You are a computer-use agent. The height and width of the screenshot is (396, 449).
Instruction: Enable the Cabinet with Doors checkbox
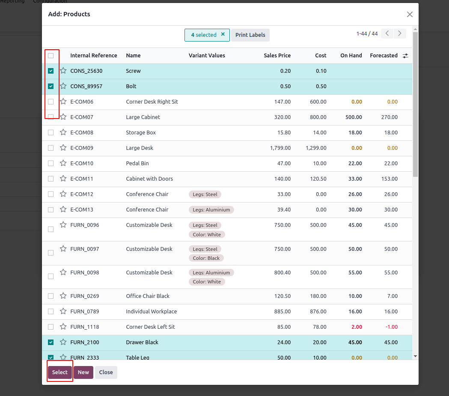[51, 179]
